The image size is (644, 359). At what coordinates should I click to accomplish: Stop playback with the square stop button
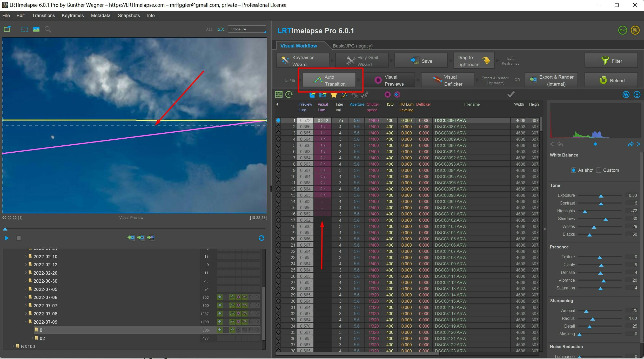pyautogui.click(x=18, y=238)
